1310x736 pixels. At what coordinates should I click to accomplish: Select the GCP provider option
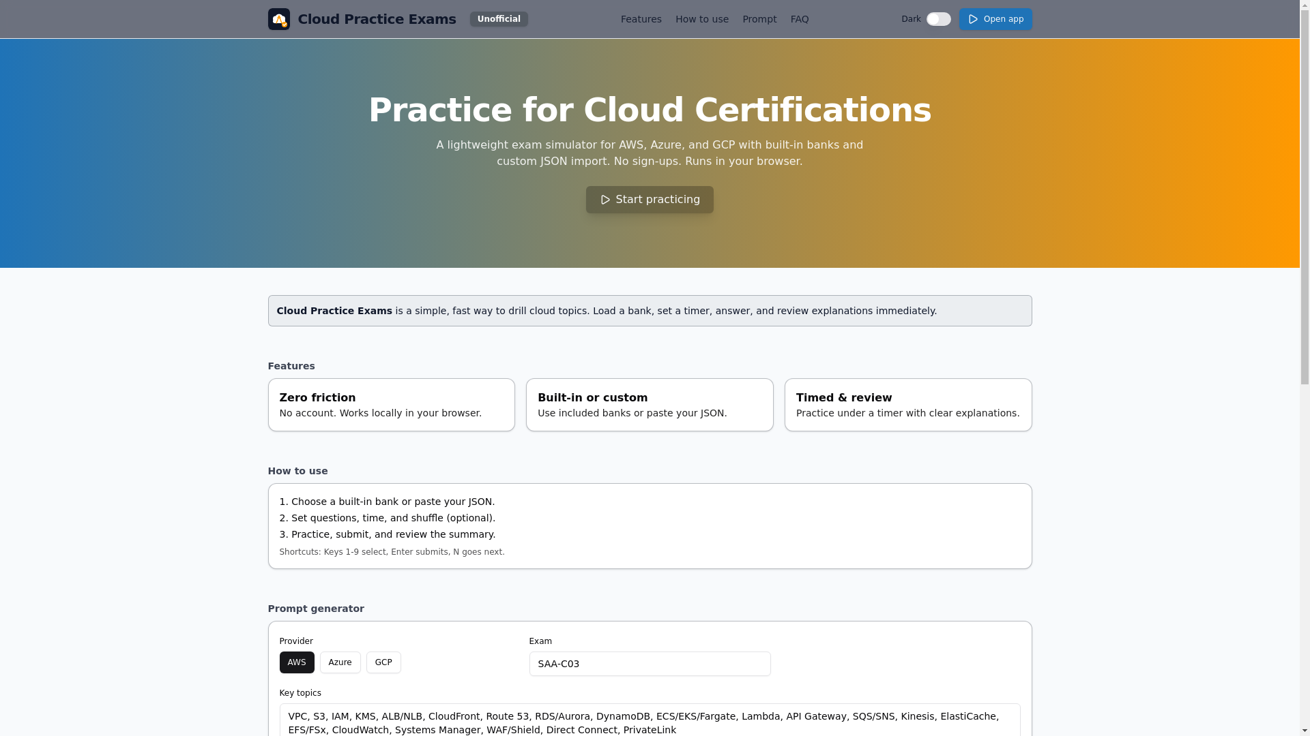click(383, 662)
